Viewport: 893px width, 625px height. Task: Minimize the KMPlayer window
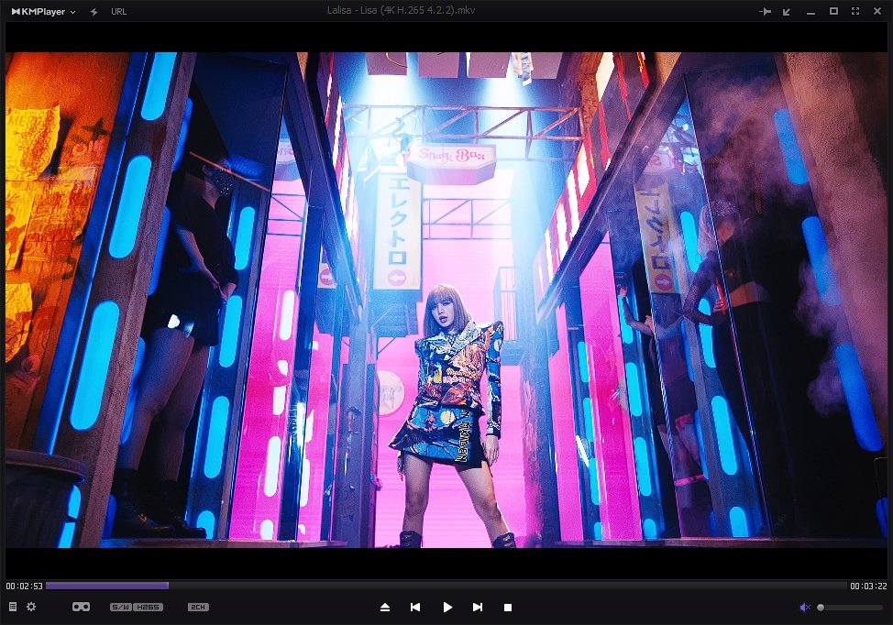[x=810, y=13]
